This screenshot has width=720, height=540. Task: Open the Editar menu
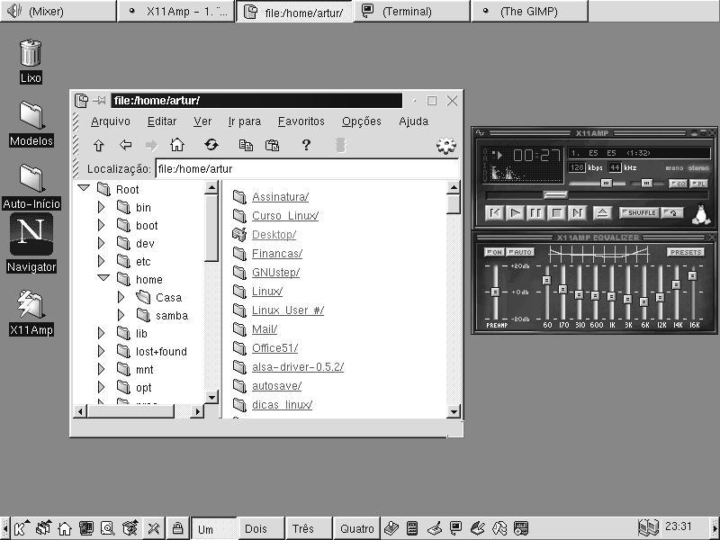[162, 121]
